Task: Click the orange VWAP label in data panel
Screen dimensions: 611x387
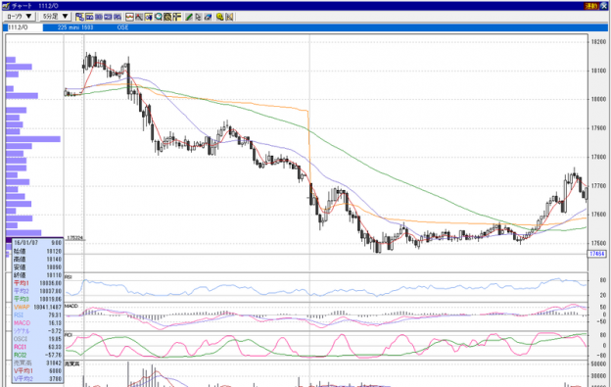Action: pyautogui.click(x=22, y=307)
